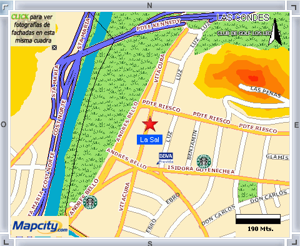300x246 pixels.
Task: Click the red star location marker
Action: [x=150, y=124]
